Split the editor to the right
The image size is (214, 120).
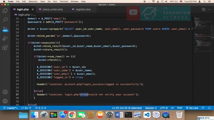[204, 9]
